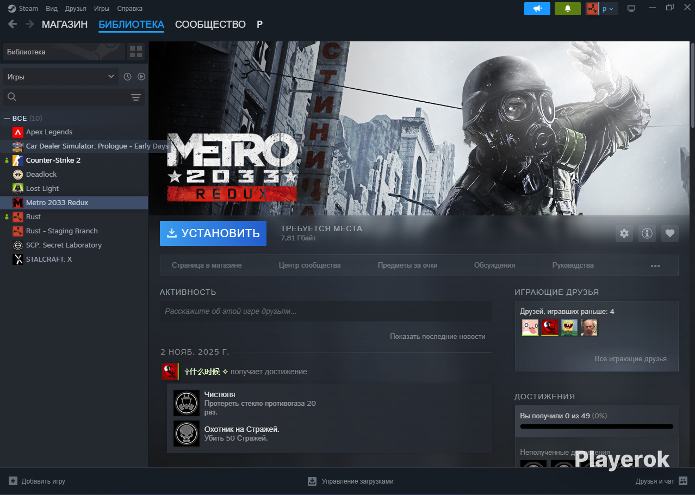The height and width of the screenshot is (495, 695).
Task: Open Все играющие друзья link
Action: click(x=631, y=359)
